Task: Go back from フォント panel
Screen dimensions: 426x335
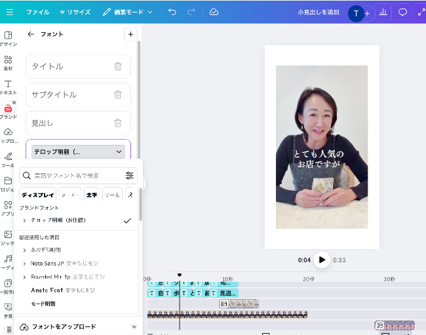Action: [x=31, y=34]
